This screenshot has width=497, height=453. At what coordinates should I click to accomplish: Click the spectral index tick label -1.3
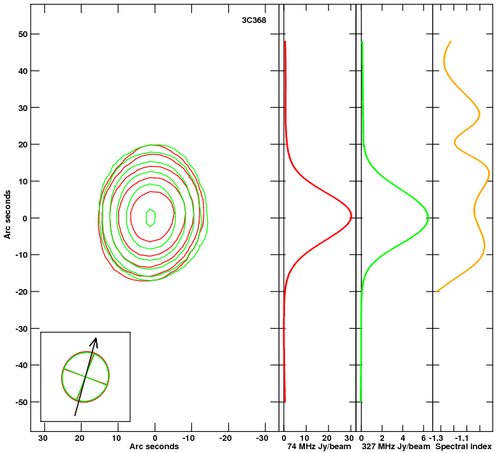click(x=436, y=438)
